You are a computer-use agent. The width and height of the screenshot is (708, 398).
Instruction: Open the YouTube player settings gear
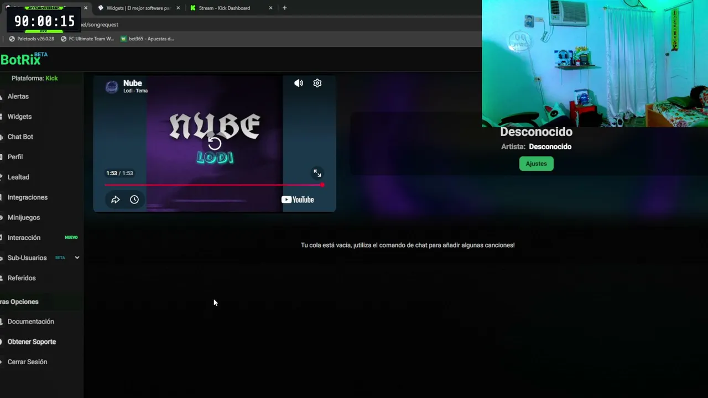(317, 83)
